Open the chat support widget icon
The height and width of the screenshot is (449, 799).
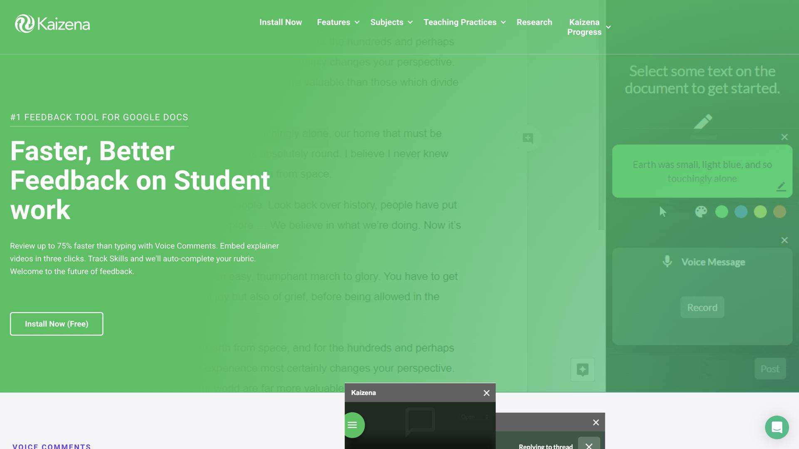[777, 427]
